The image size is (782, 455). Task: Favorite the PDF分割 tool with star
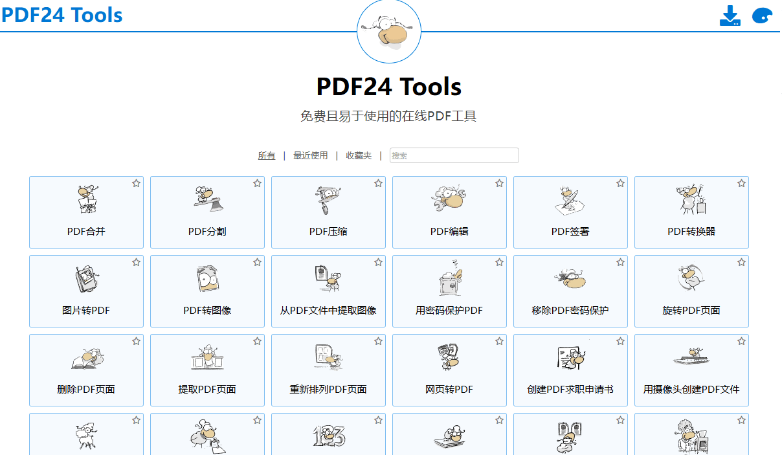(257, 183)
